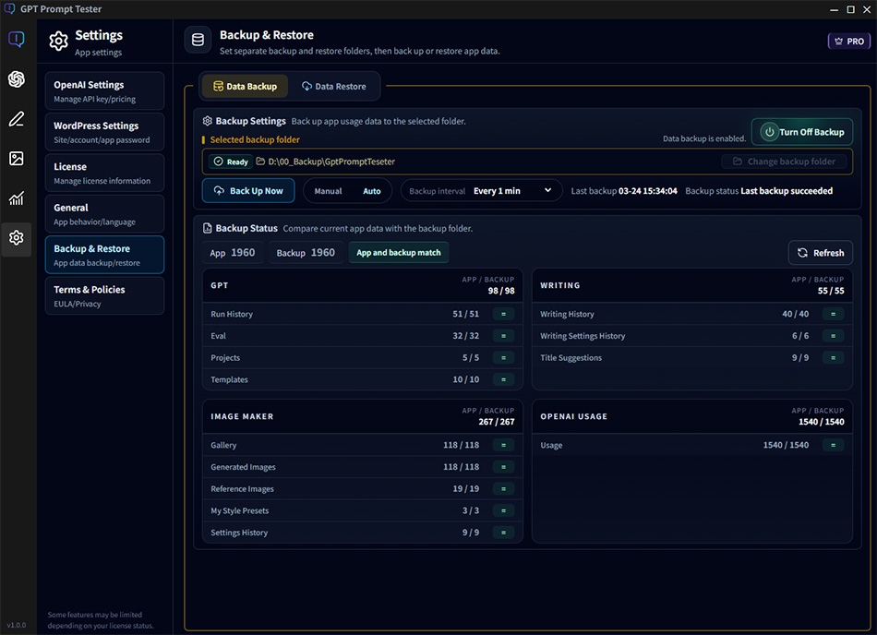Click the PRO crown badge
Screen dimensions: 877x635
848,42
